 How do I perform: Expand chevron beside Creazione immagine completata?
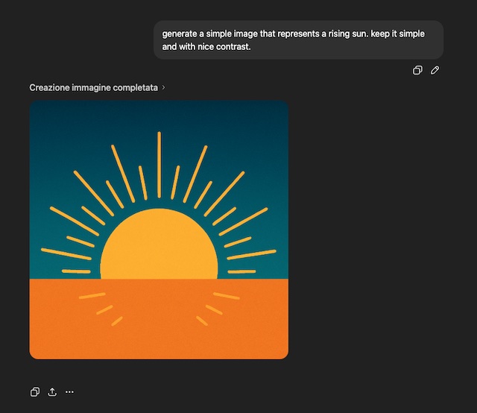[x=164, y=88]
